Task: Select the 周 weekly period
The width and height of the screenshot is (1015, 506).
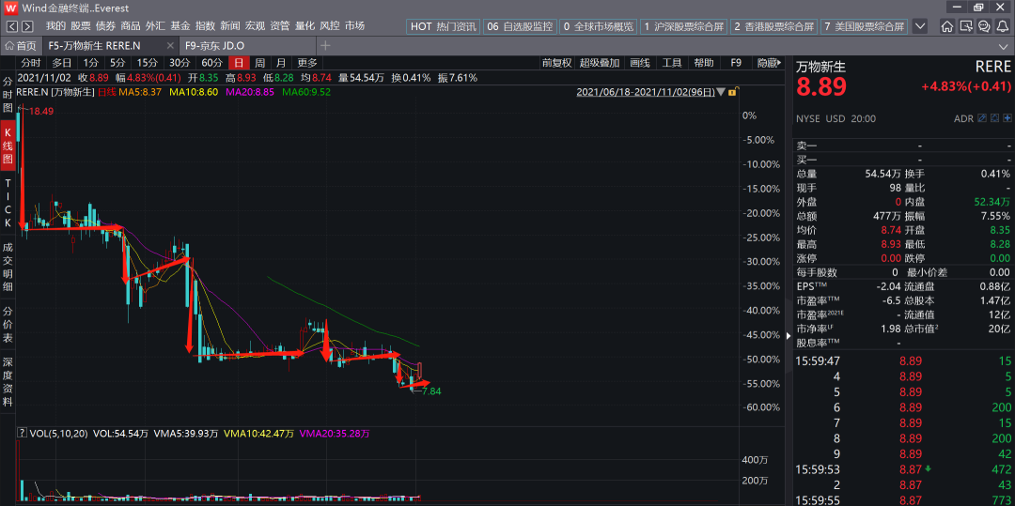Action: click(259, 63)
